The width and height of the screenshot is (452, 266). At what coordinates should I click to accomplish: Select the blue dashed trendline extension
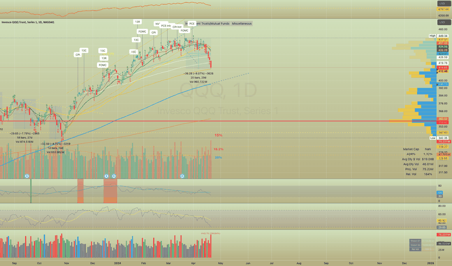230,78
